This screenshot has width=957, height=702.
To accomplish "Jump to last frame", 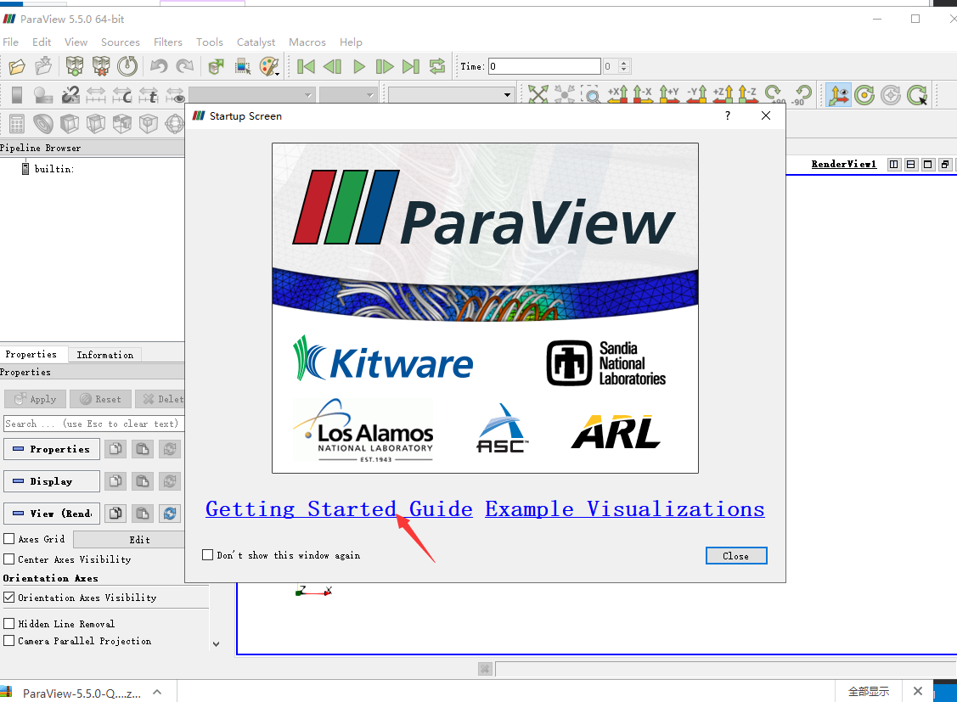I will [x=411, y=66].
